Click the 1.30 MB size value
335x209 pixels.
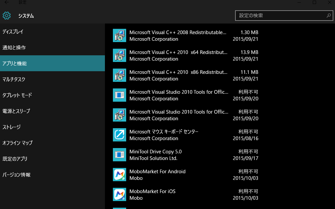coord(249,32)
